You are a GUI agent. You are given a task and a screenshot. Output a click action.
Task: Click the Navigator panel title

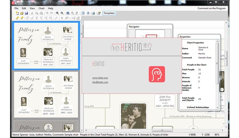click(134, 27)
